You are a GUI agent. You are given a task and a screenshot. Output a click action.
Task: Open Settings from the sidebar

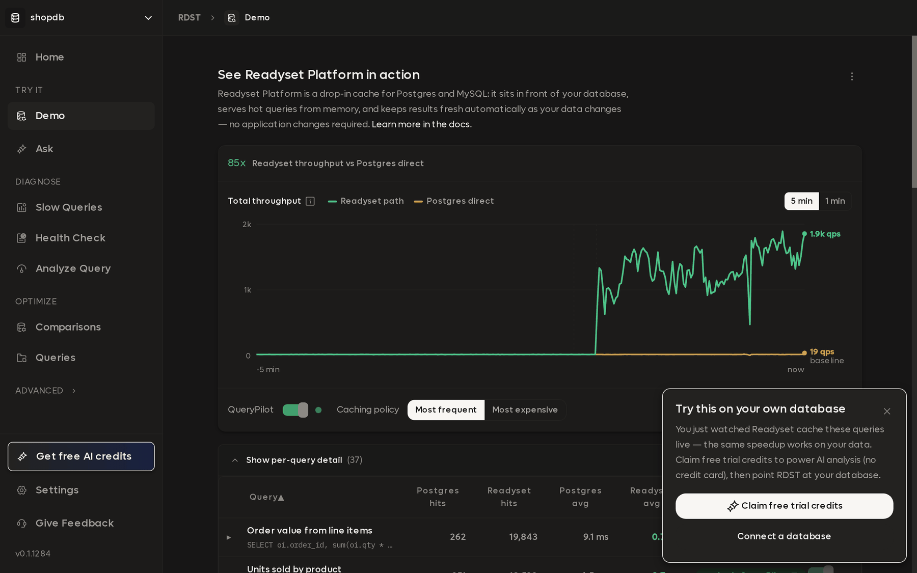81,490
